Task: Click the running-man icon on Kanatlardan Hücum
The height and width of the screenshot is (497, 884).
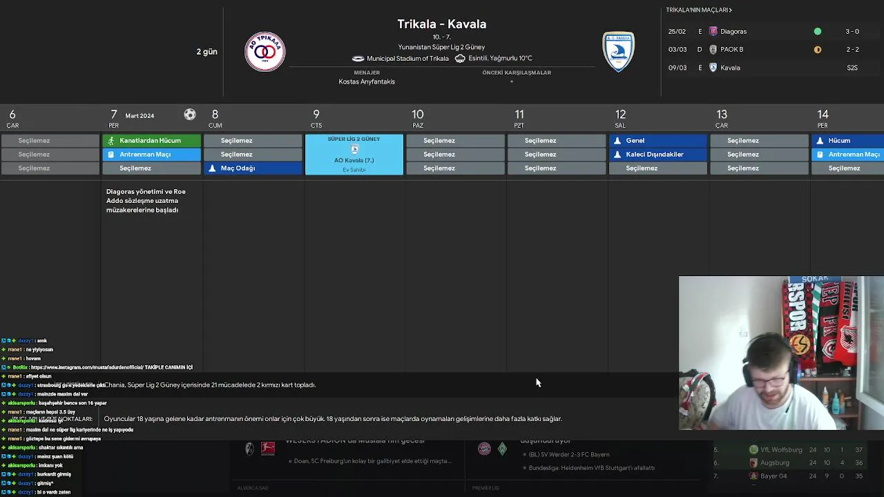Action: point(111,140)
